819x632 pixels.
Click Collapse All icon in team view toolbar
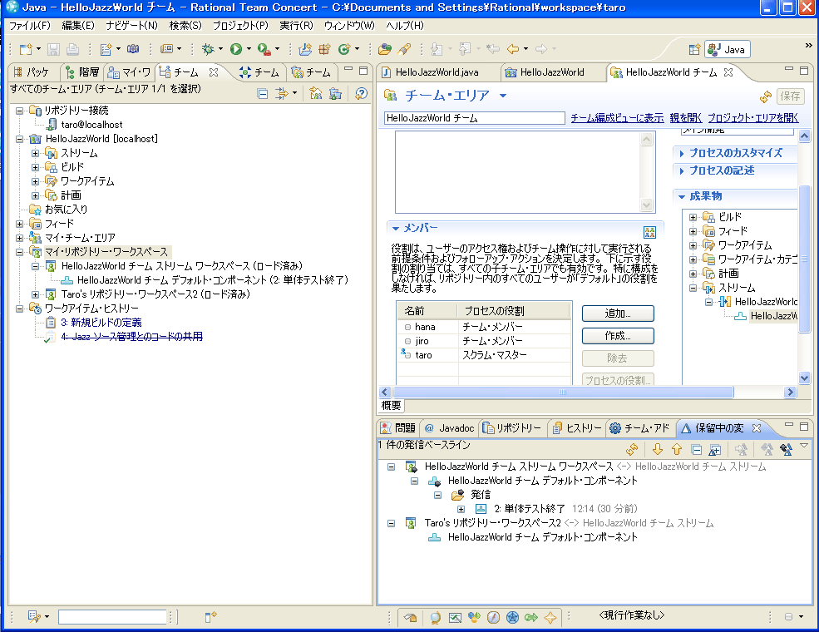coord(263,94)
